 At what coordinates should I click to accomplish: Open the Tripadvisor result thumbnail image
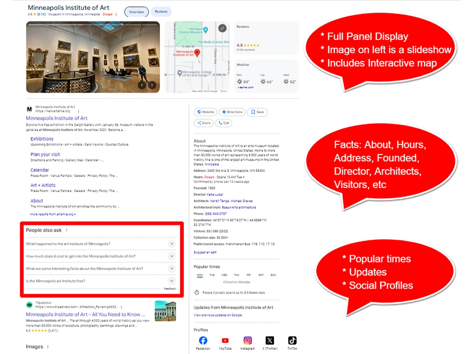(x=166, y=311)
